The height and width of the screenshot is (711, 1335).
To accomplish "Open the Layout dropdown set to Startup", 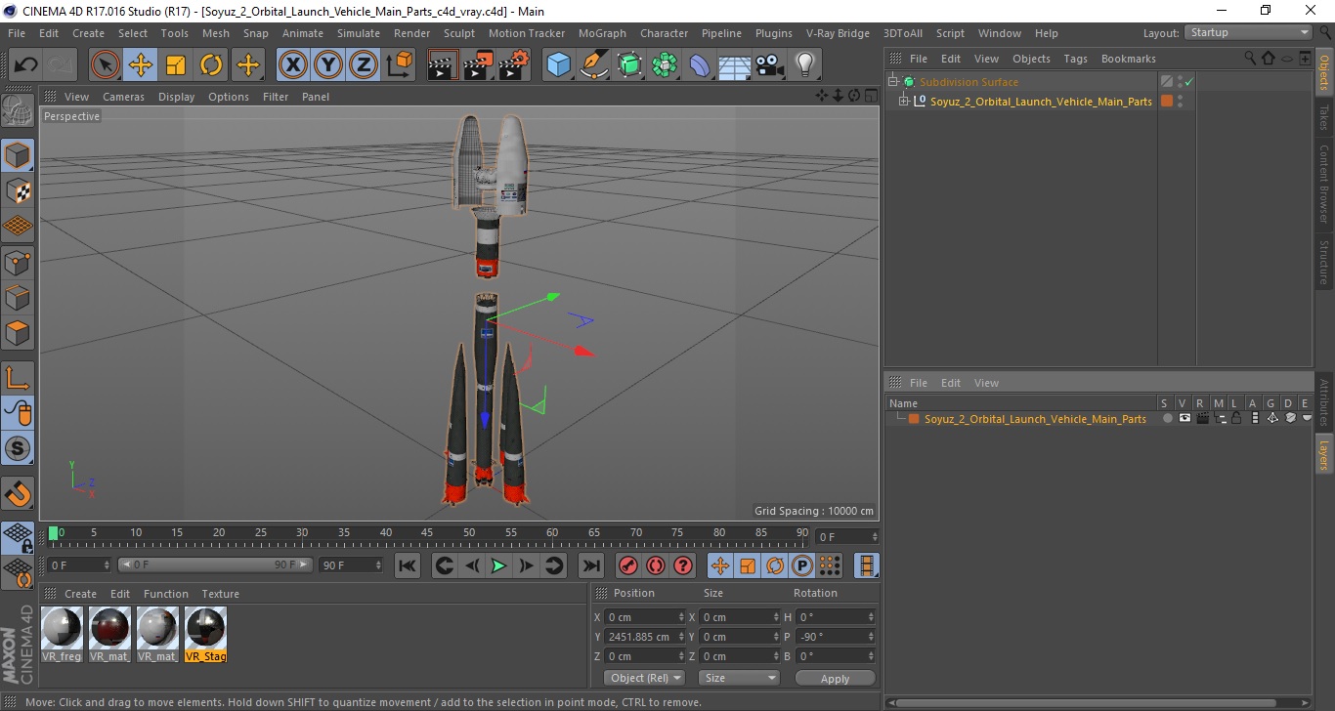I will (1248, 32).
